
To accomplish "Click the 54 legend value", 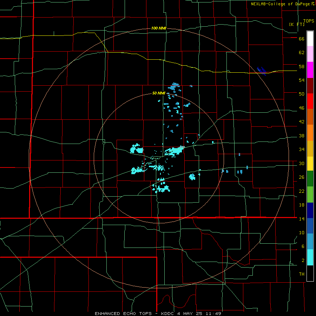I will point(302,80).
